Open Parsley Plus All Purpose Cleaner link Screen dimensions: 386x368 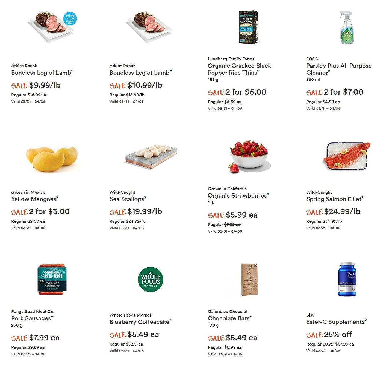tap(339, 69)
